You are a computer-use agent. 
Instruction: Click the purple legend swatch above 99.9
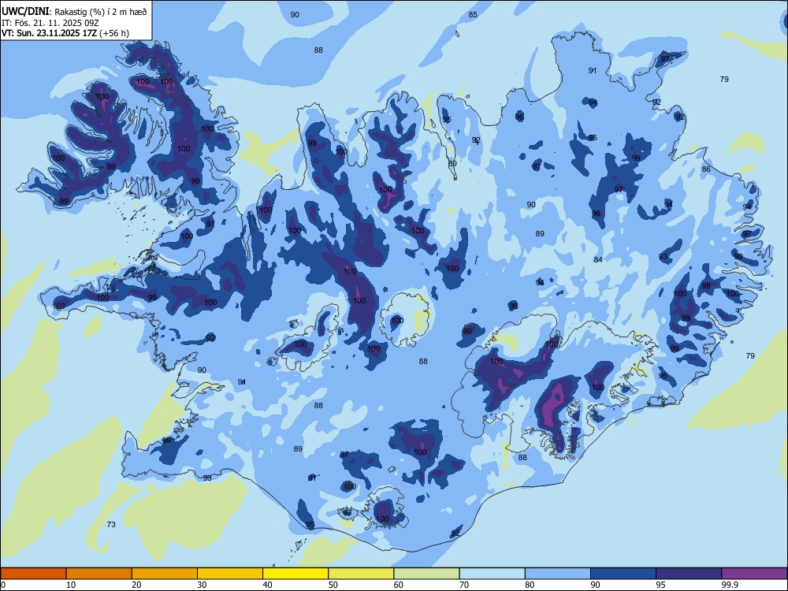pyautogui.click(x=754, y=574)
